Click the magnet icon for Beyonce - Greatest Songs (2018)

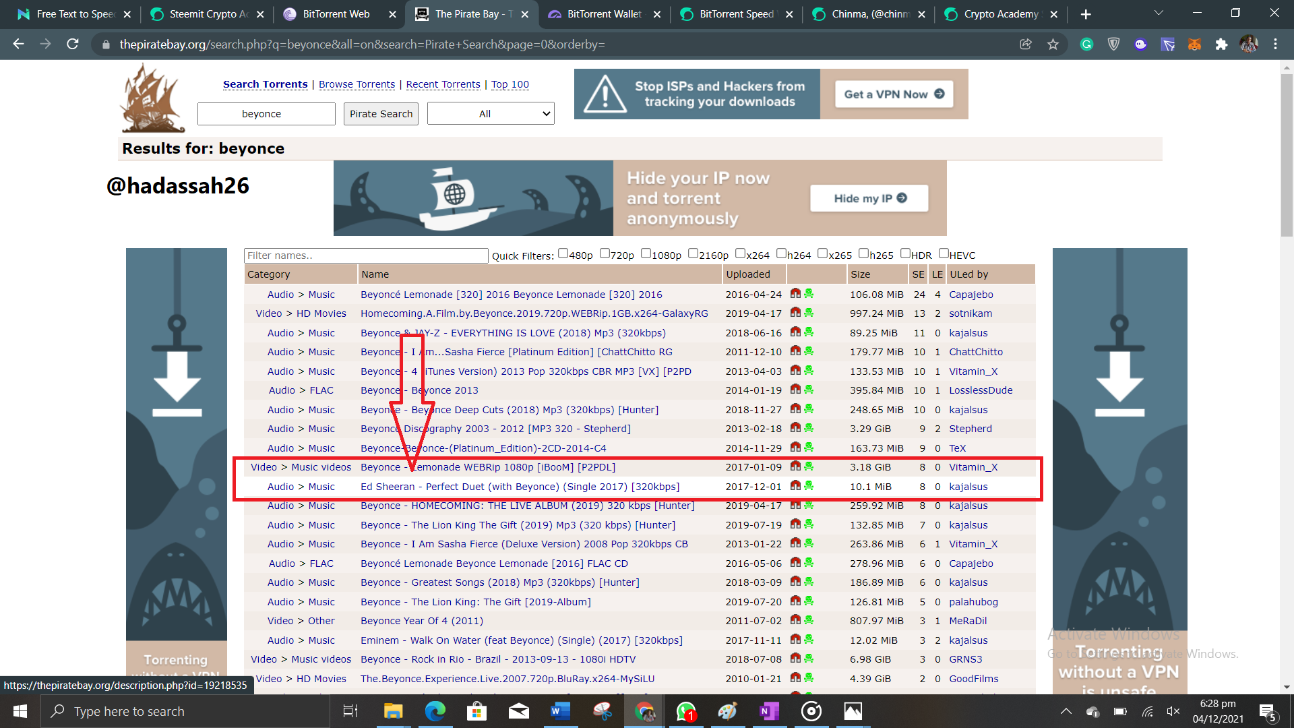point(795,582)
